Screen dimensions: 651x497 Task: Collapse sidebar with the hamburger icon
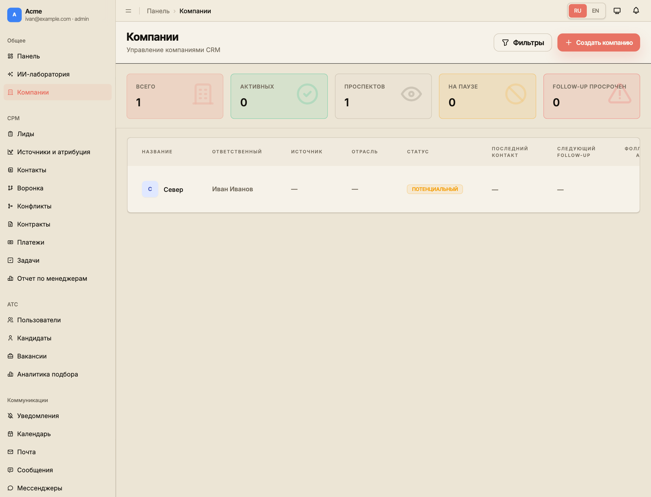point(128,11)
